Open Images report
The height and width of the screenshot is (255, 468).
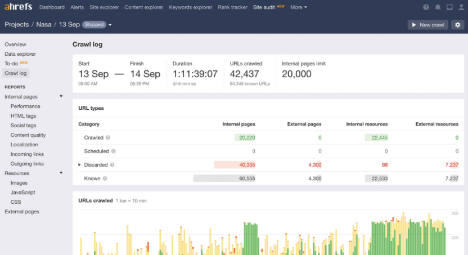[19, 183]
